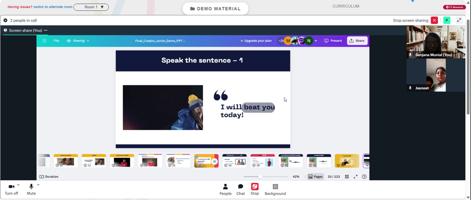471x200 pixels.
Task: Open slide thumbnail 29
Action: click(x=262, y=161)
